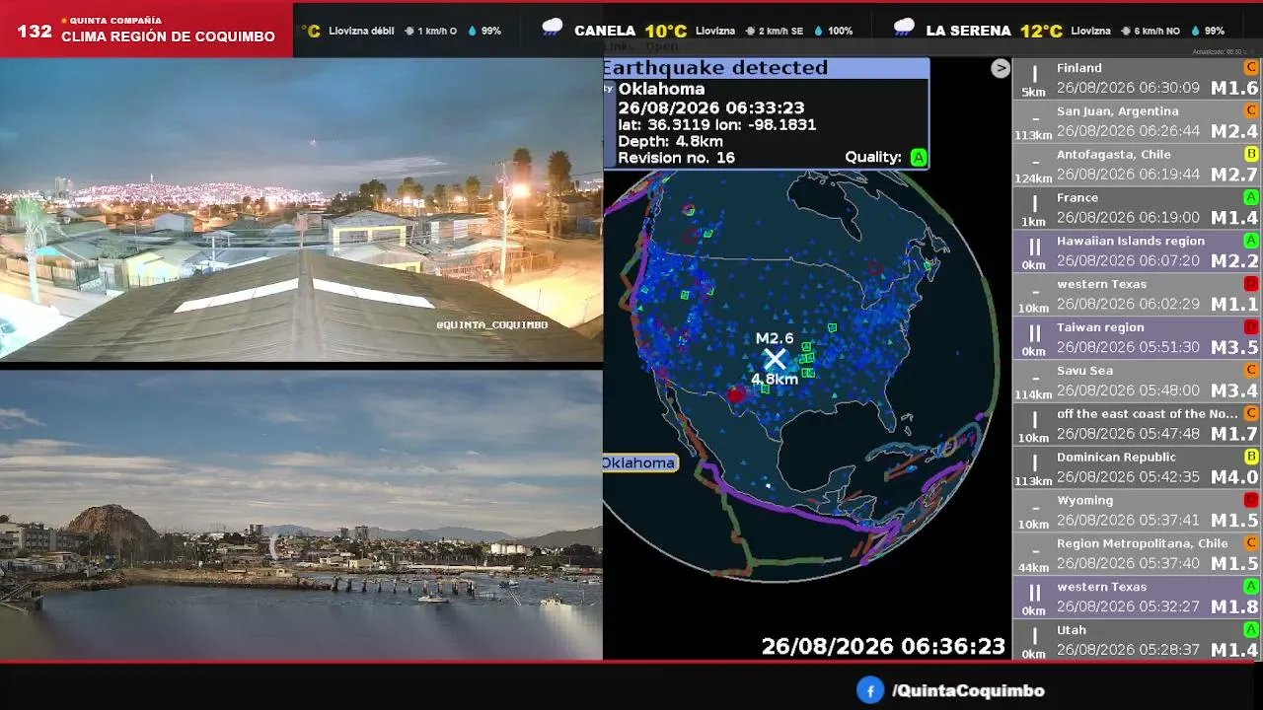The height and width of the screenshot is (710, 1263).
Task: Click the 'Earthquake detected' popup header
Action: tap(766, 68)
